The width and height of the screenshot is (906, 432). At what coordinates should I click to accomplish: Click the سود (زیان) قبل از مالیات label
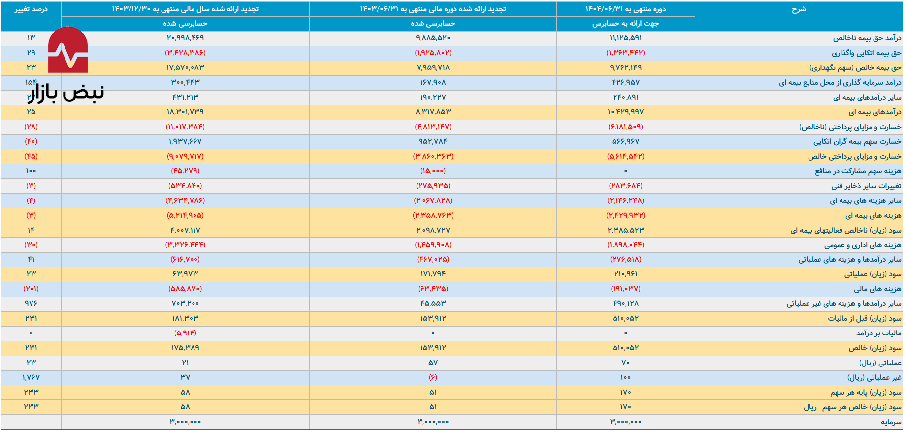click(864, 319)
